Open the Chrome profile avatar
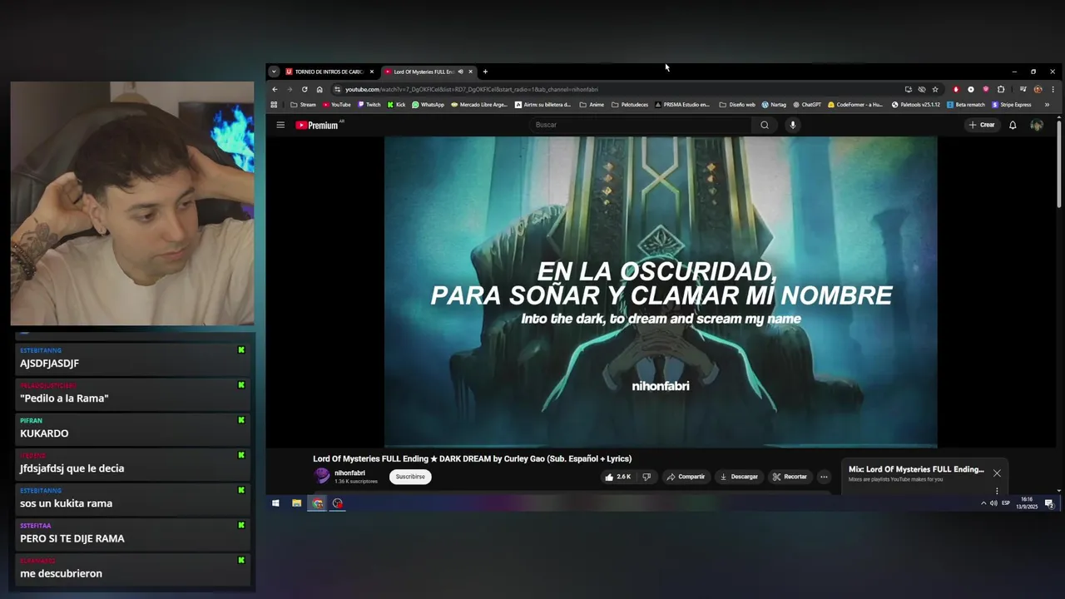 (x=1038, y=89)
